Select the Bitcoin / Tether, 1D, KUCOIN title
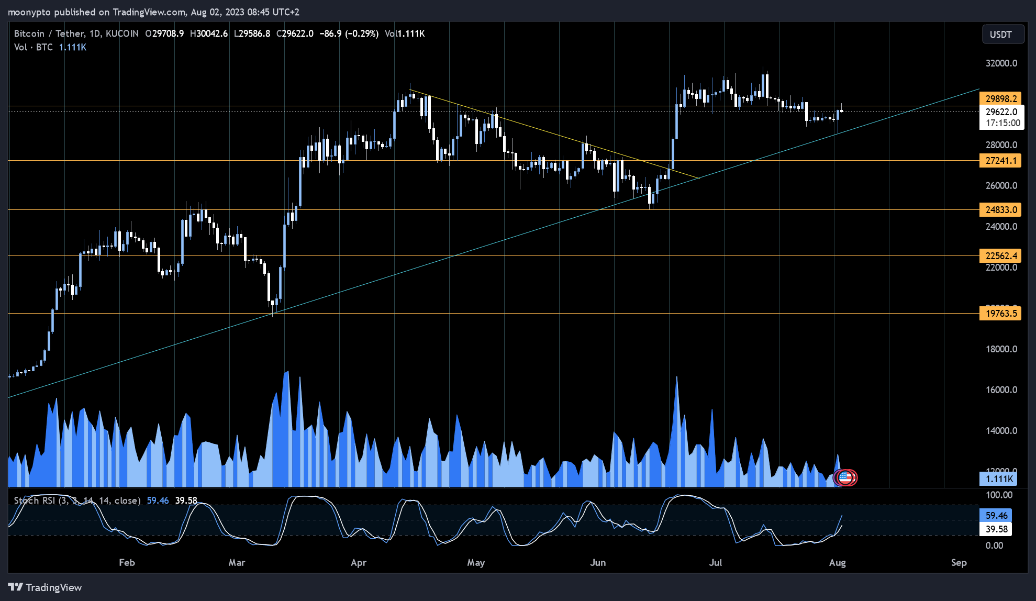The height and width of the screenshot is (601, 1036). click(76, 34)
